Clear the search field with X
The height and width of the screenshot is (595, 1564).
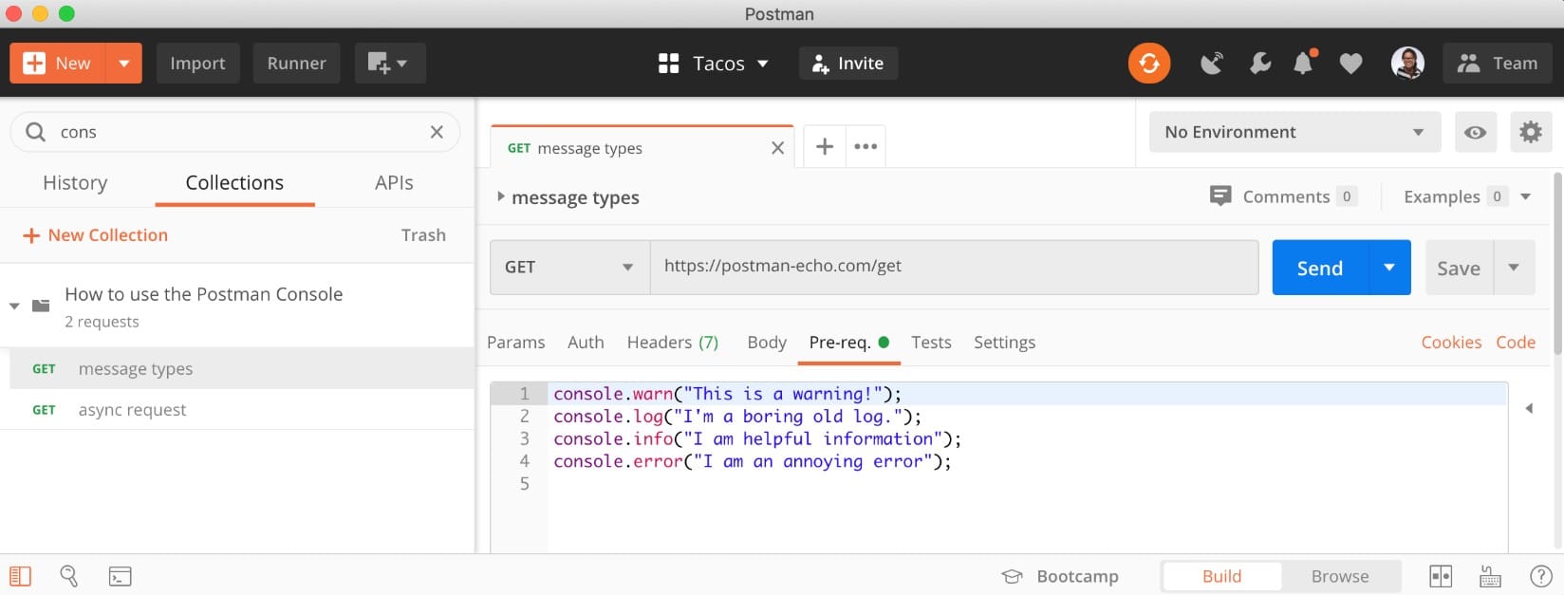[x=437, y=132]
